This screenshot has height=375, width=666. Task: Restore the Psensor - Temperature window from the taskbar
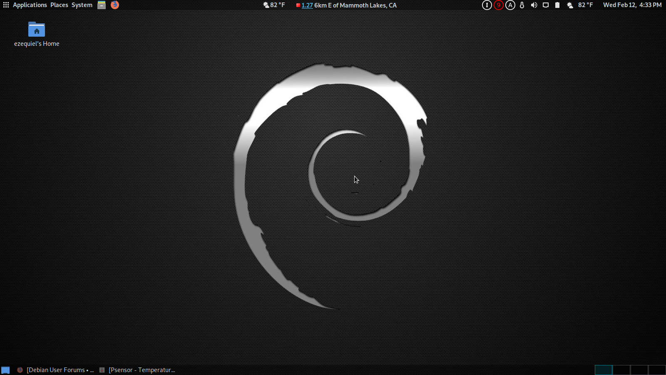click(137, 370)
